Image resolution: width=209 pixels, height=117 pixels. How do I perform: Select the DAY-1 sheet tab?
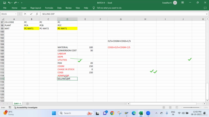17,104
